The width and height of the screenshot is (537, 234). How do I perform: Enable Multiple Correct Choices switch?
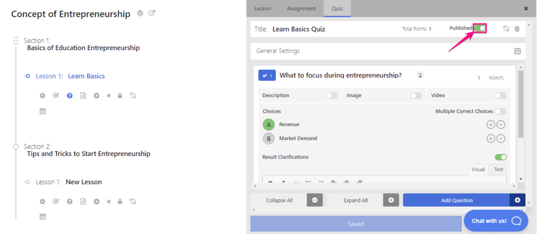point(500,111)
